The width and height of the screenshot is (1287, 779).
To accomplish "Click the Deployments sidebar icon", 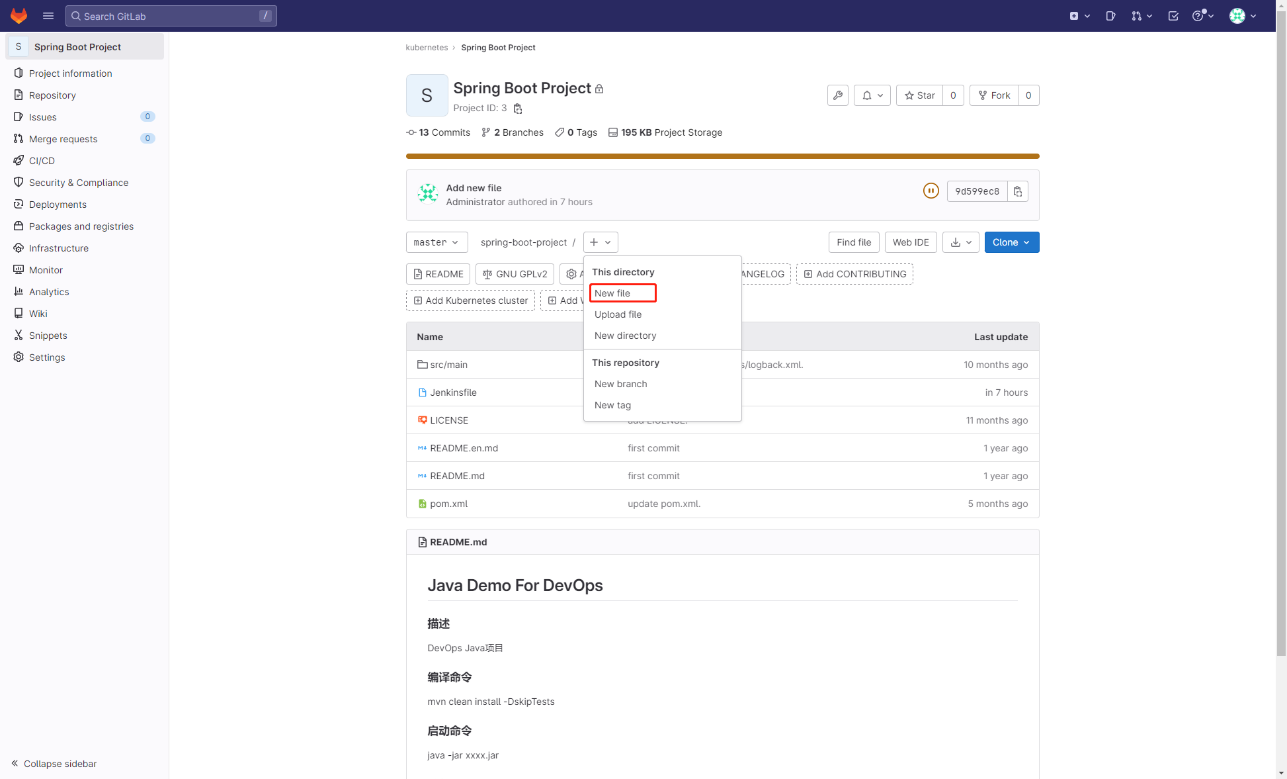I will pos(19,205).
